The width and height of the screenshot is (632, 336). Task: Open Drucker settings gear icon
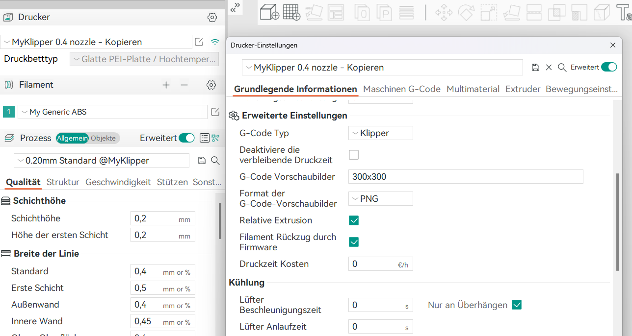click(212, 17)
